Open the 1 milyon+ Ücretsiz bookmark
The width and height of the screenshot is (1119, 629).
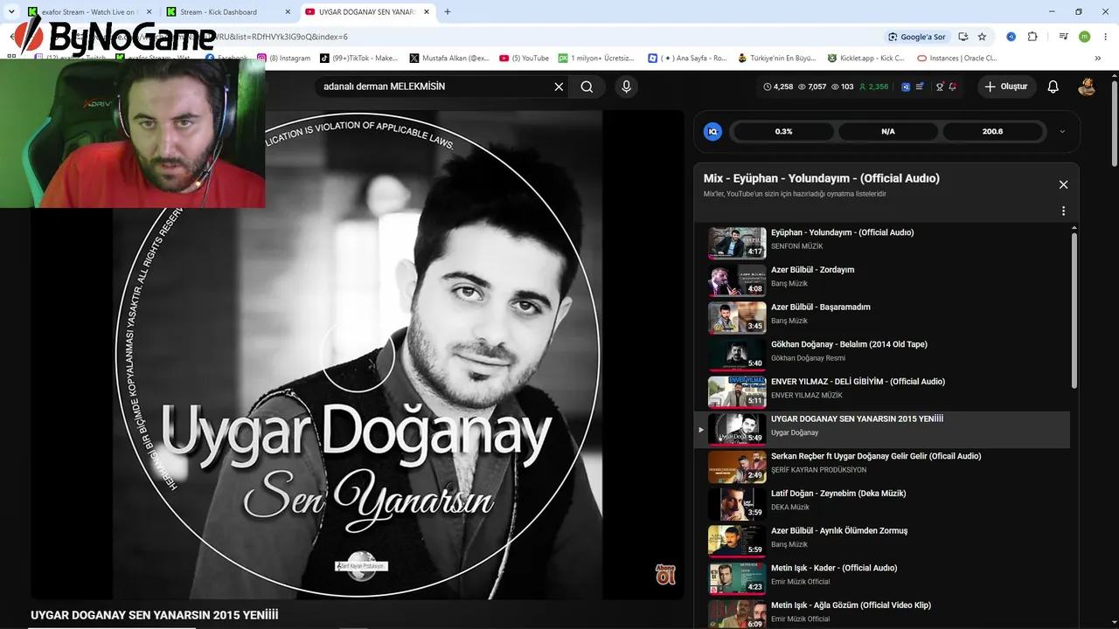(597, 59)
